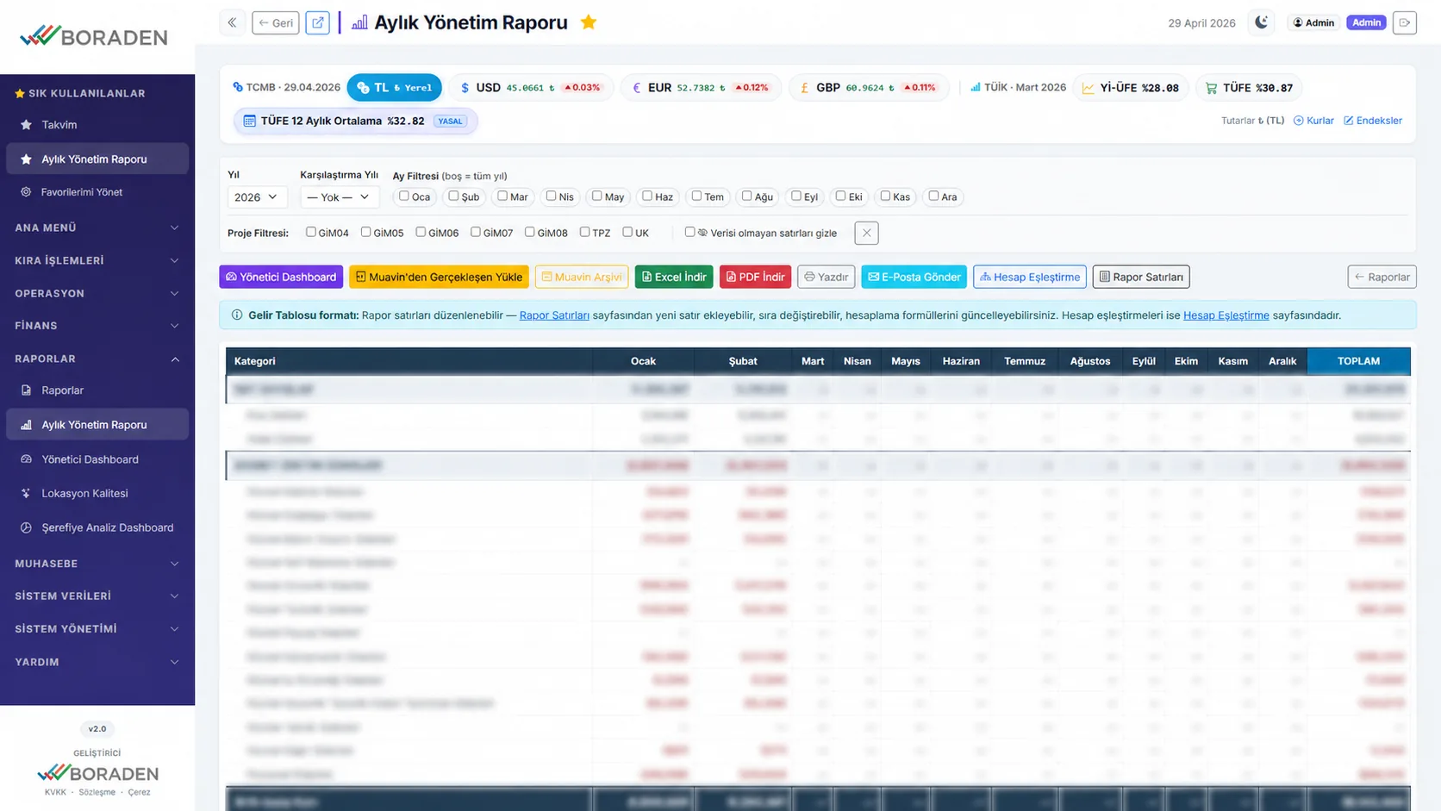The image size is (1441, 811).
Task: Collapse the RAPORLAR section
Action: click(97, 359)
